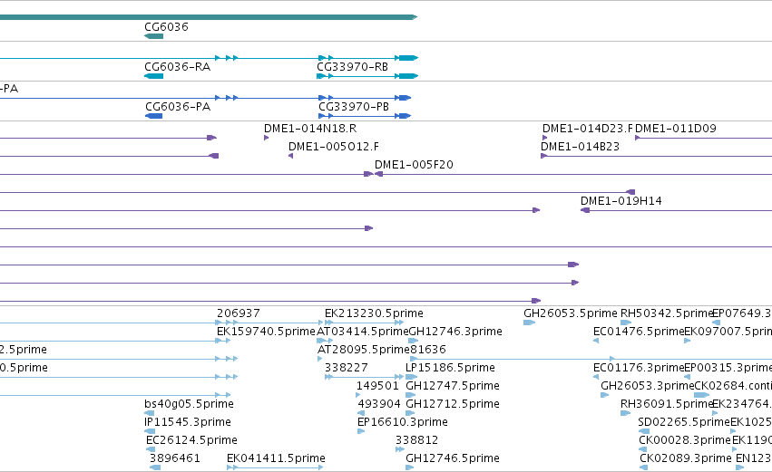Select feature label 3896461
The height and width of the screenshot is (472, 772).
(x=175, y=458)
